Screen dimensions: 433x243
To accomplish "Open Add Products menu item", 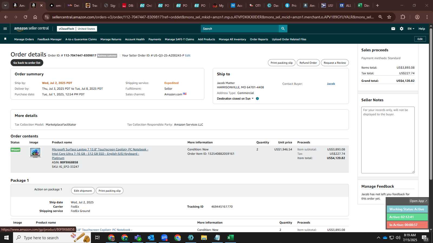I will 206,39.
